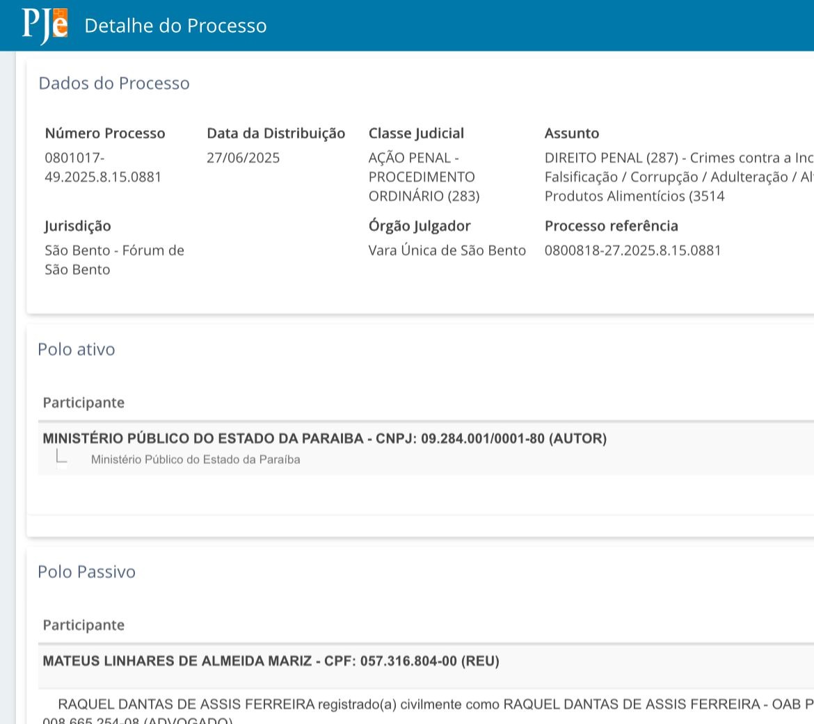Select the Ministério Público do Estado da Paraíba author row
Image resolution: width=814 pixels, height=724 pixels.
pos(324,439)
